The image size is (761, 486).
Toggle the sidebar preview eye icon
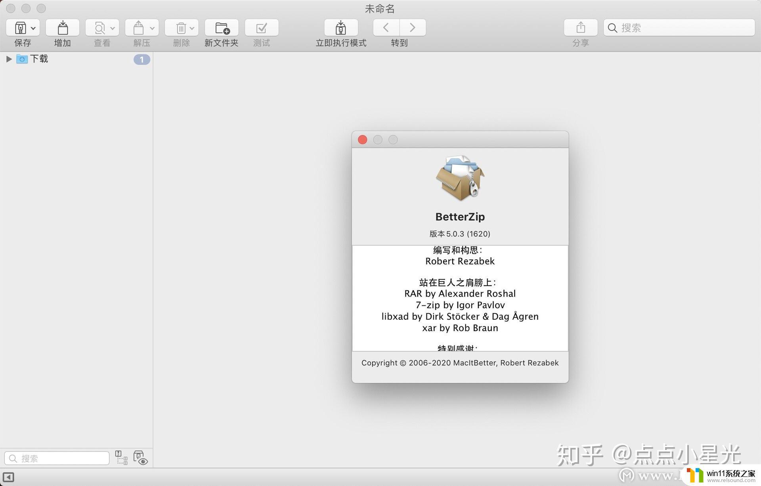[x=140, y=457]
